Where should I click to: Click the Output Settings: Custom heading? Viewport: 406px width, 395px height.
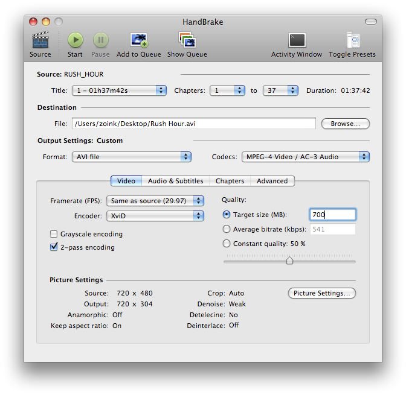coord(80,141)
